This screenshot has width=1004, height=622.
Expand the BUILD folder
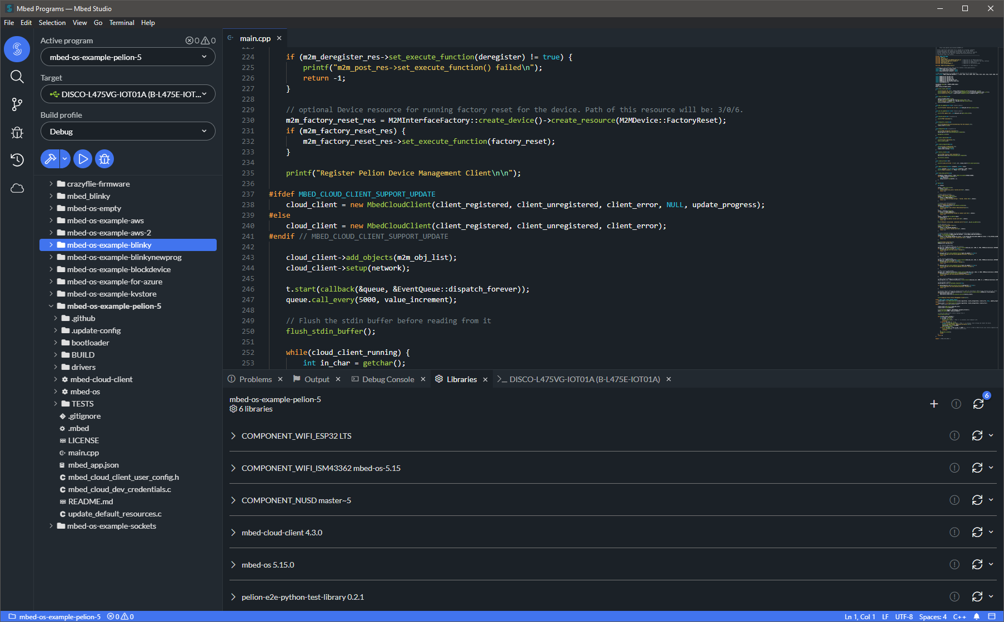56,355
